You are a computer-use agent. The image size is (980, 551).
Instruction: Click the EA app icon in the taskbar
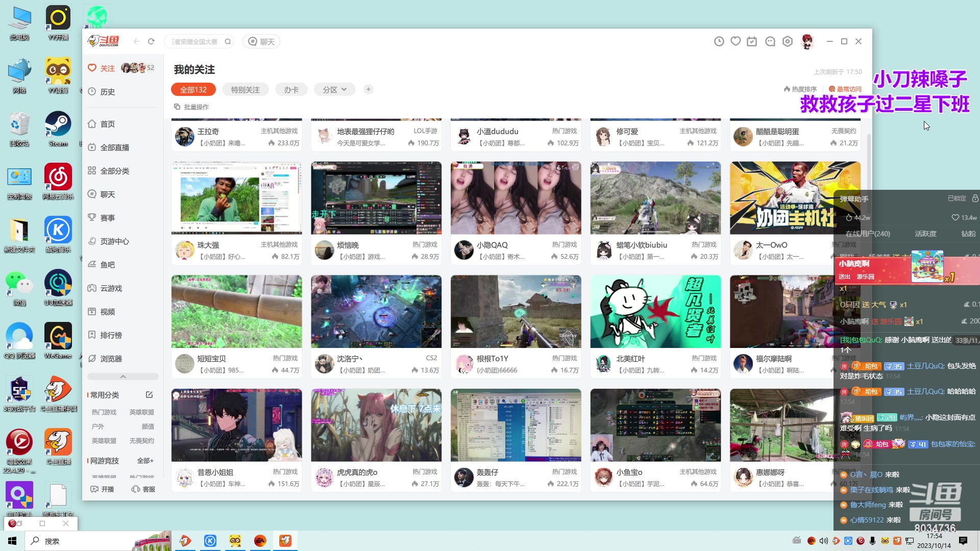point(260,541)
